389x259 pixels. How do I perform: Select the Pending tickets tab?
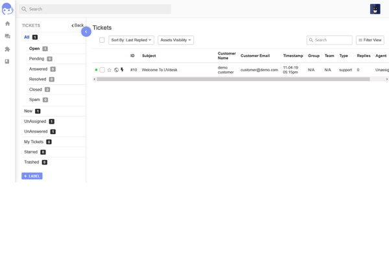[x=37, y=59]
